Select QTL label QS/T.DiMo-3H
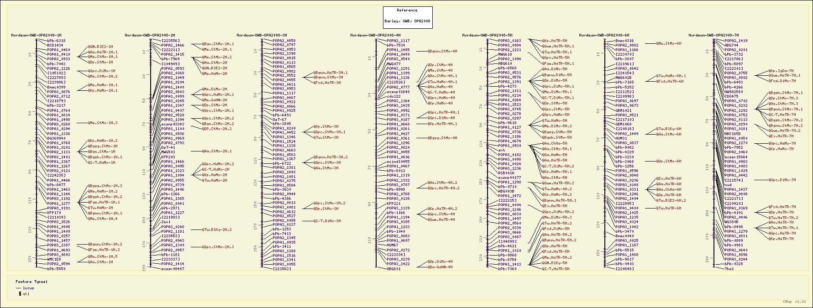 [x=327, y=221]
